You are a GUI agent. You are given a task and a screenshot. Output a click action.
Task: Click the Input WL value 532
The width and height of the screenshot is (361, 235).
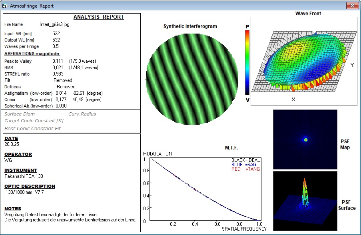coord(56,34)
